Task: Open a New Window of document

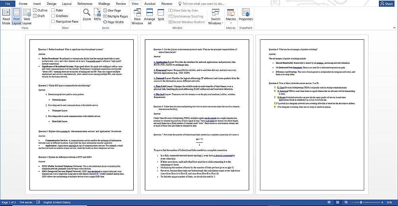Action: pyautogui.click(x=137, y=16)
